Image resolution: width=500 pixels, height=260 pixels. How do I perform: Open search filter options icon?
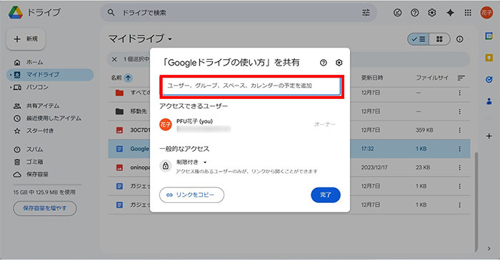point(366,13)
